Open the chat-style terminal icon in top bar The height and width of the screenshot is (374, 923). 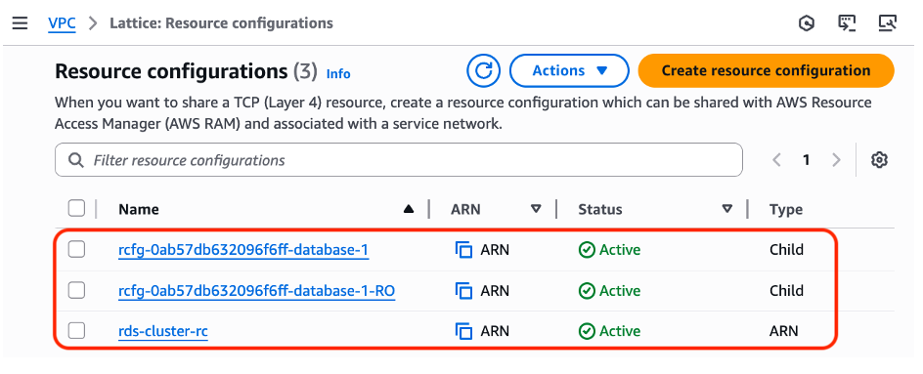pyautogui.click(x=847, y=23)
